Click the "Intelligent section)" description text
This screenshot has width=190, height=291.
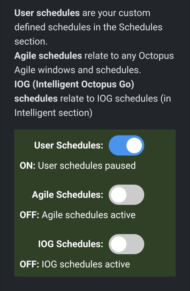[53, 113]
